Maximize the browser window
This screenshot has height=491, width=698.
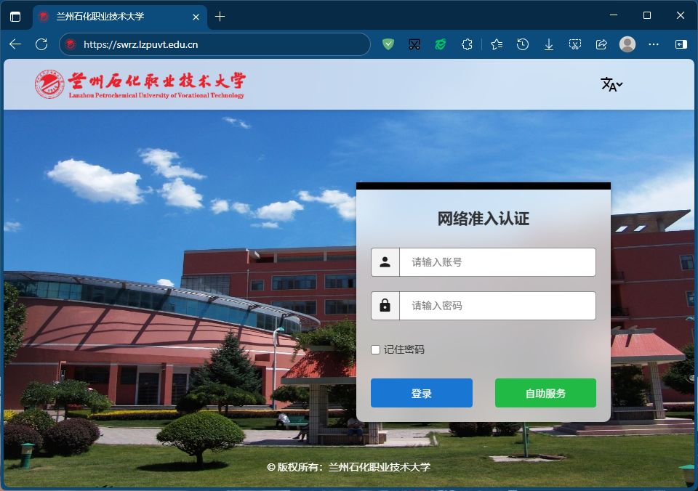(647, 15)
